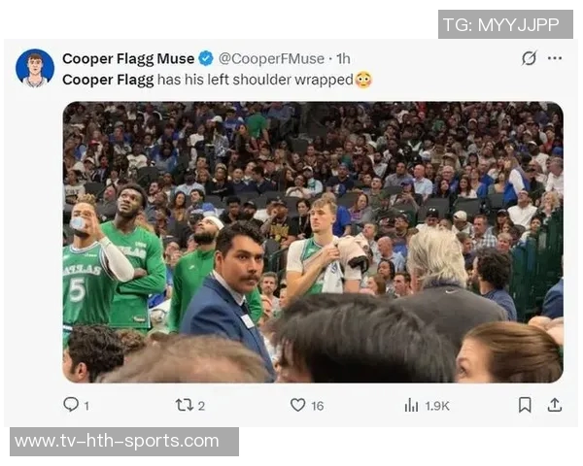Click the bold Cooper Flagg text in tweet
The image size is (583, 466).
(108, 80)
